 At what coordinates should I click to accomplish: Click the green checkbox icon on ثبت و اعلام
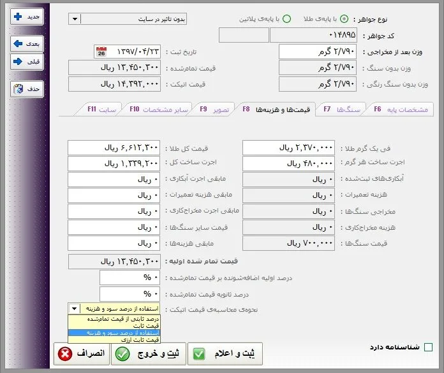click(199, 354)
